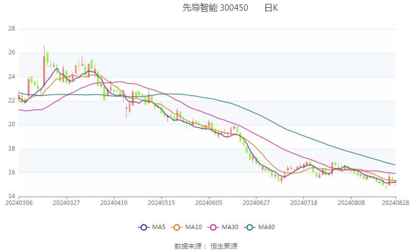Toggle the MA5 legend series
Viewport: 412px width, 251px height.
pos(152,227)
